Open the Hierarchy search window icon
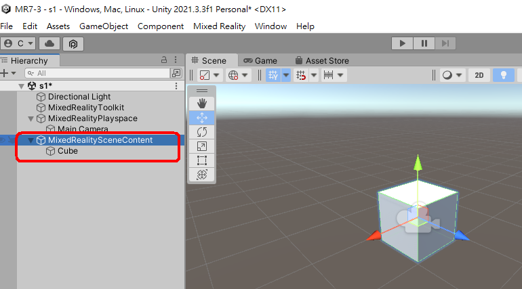Viewport: 522px width, 289px height. click(176, 73)
